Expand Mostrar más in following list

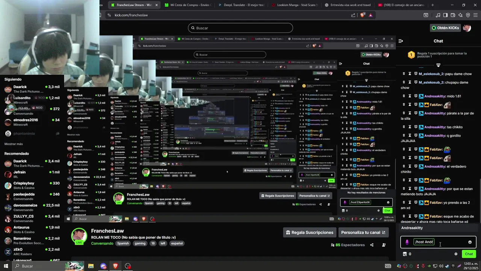point(14,144)
